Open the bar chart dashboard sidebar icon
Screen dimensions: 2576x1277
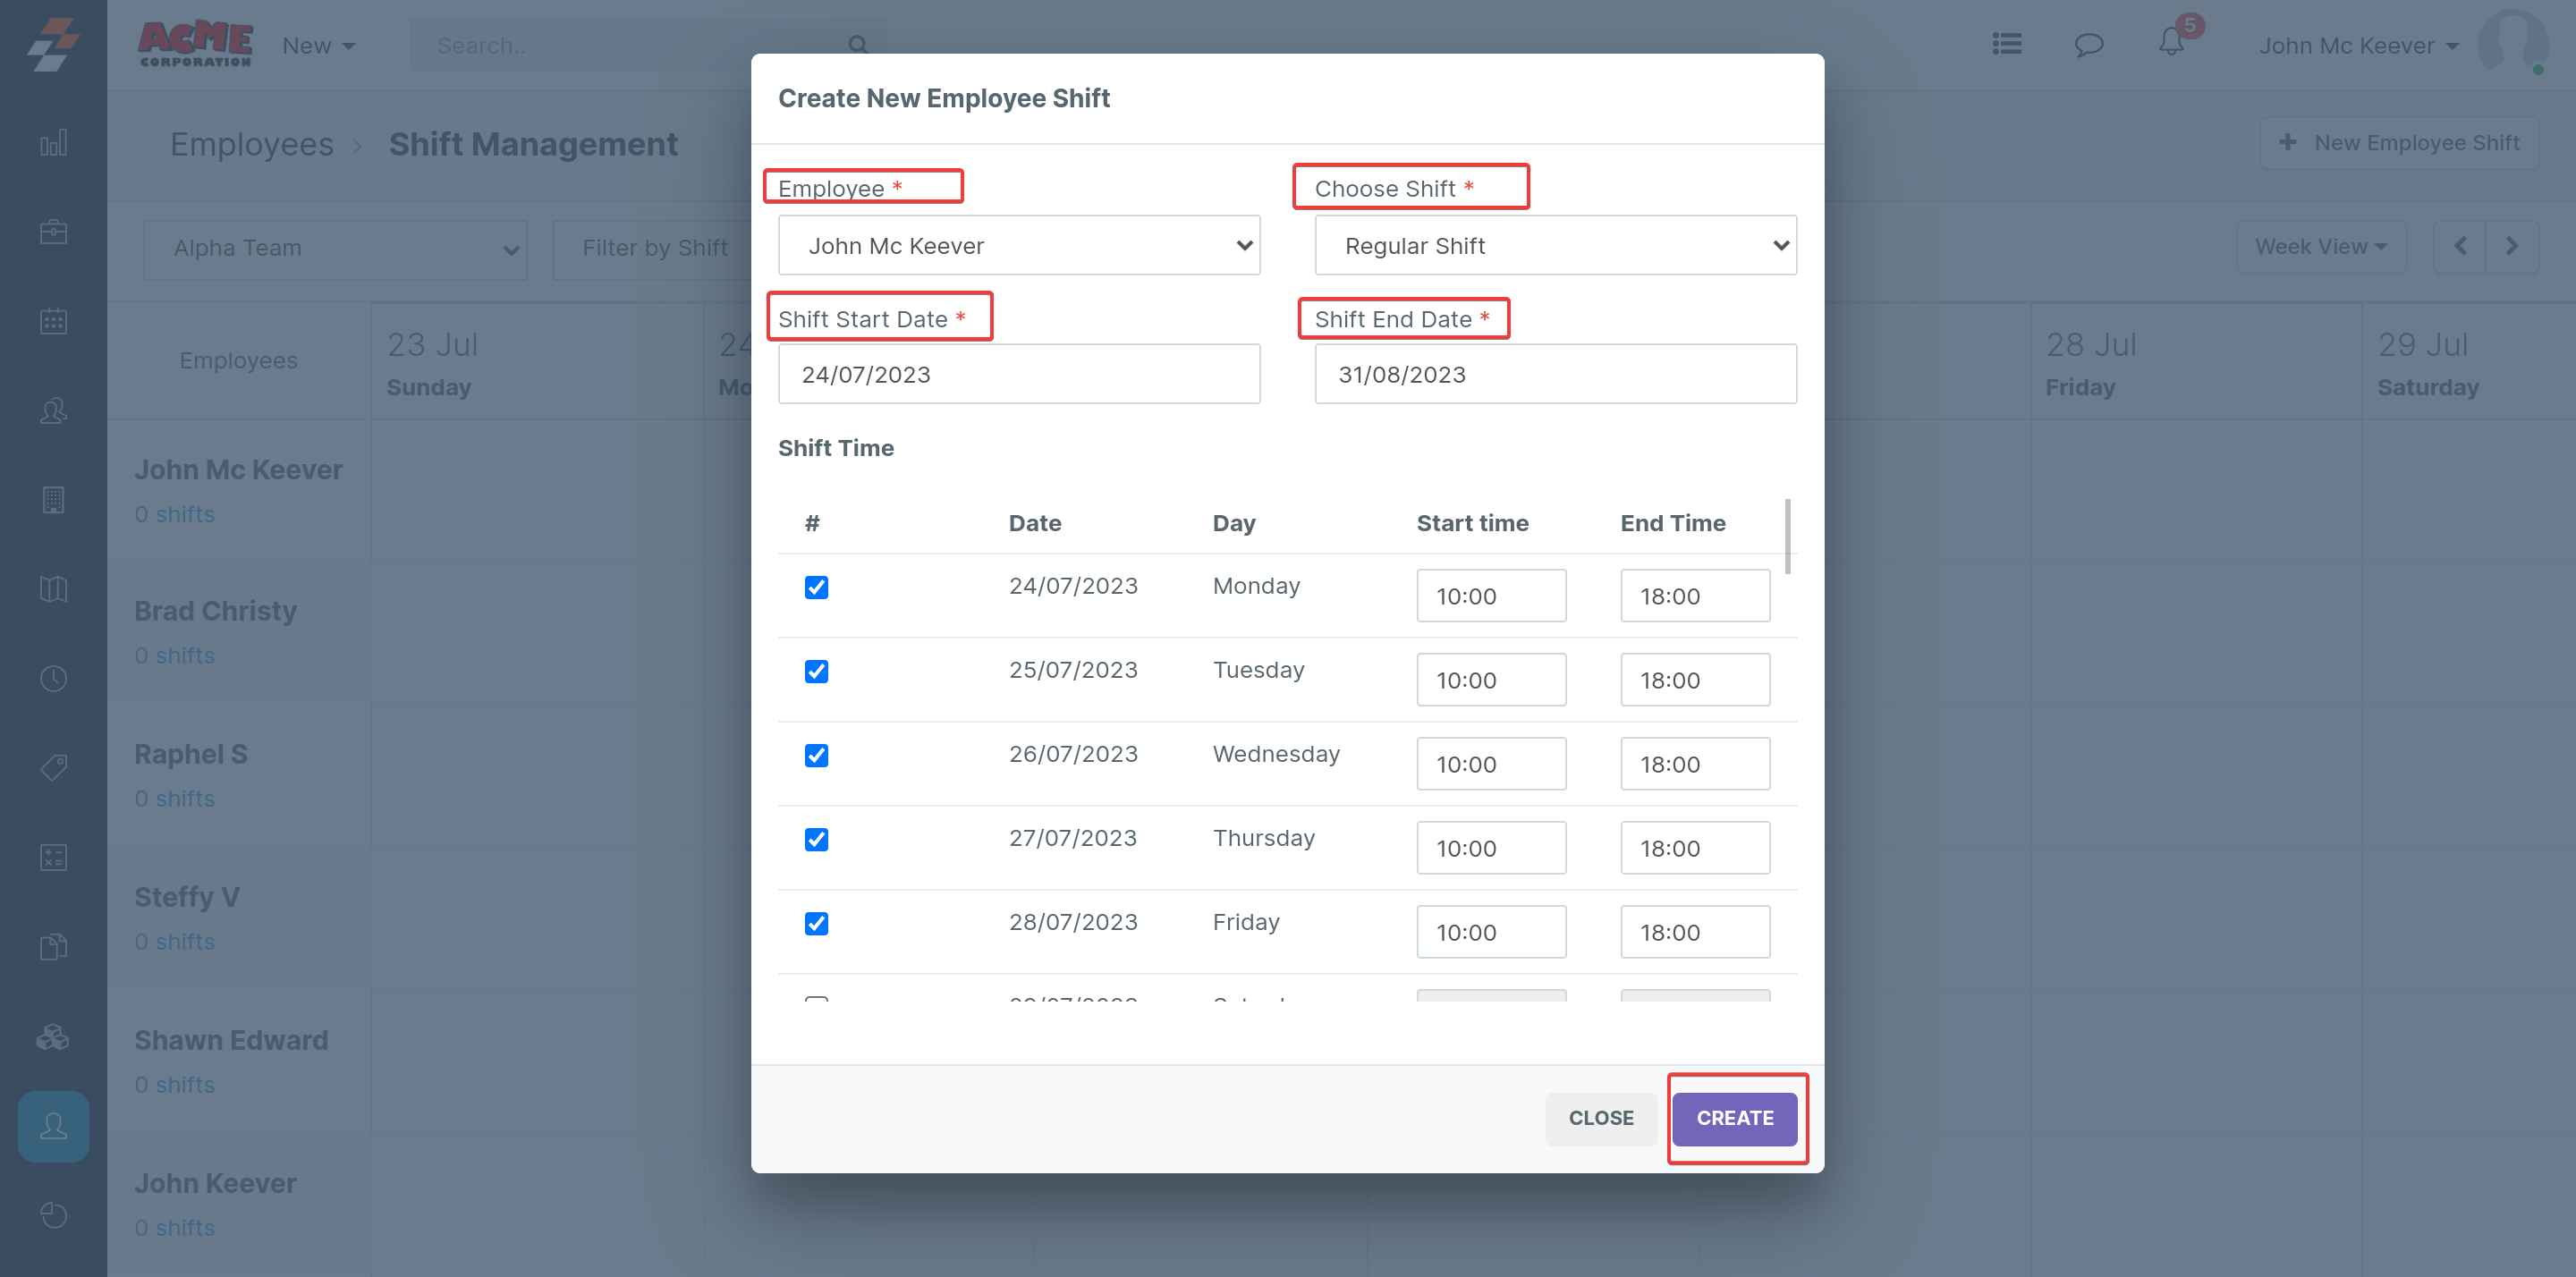tap(53, 143)
